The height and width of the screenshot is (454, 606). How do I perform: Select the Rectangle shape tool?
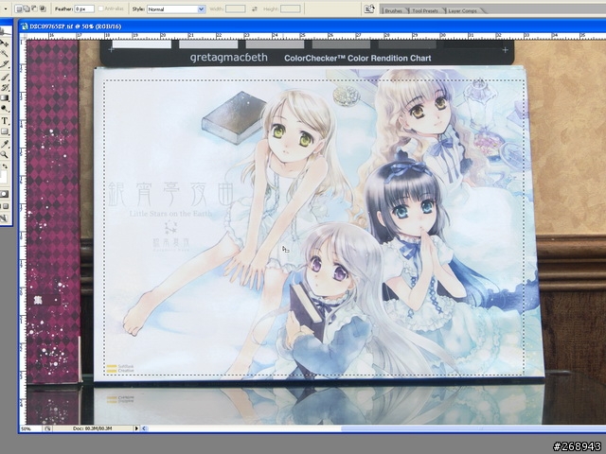(x=5, y=132)
